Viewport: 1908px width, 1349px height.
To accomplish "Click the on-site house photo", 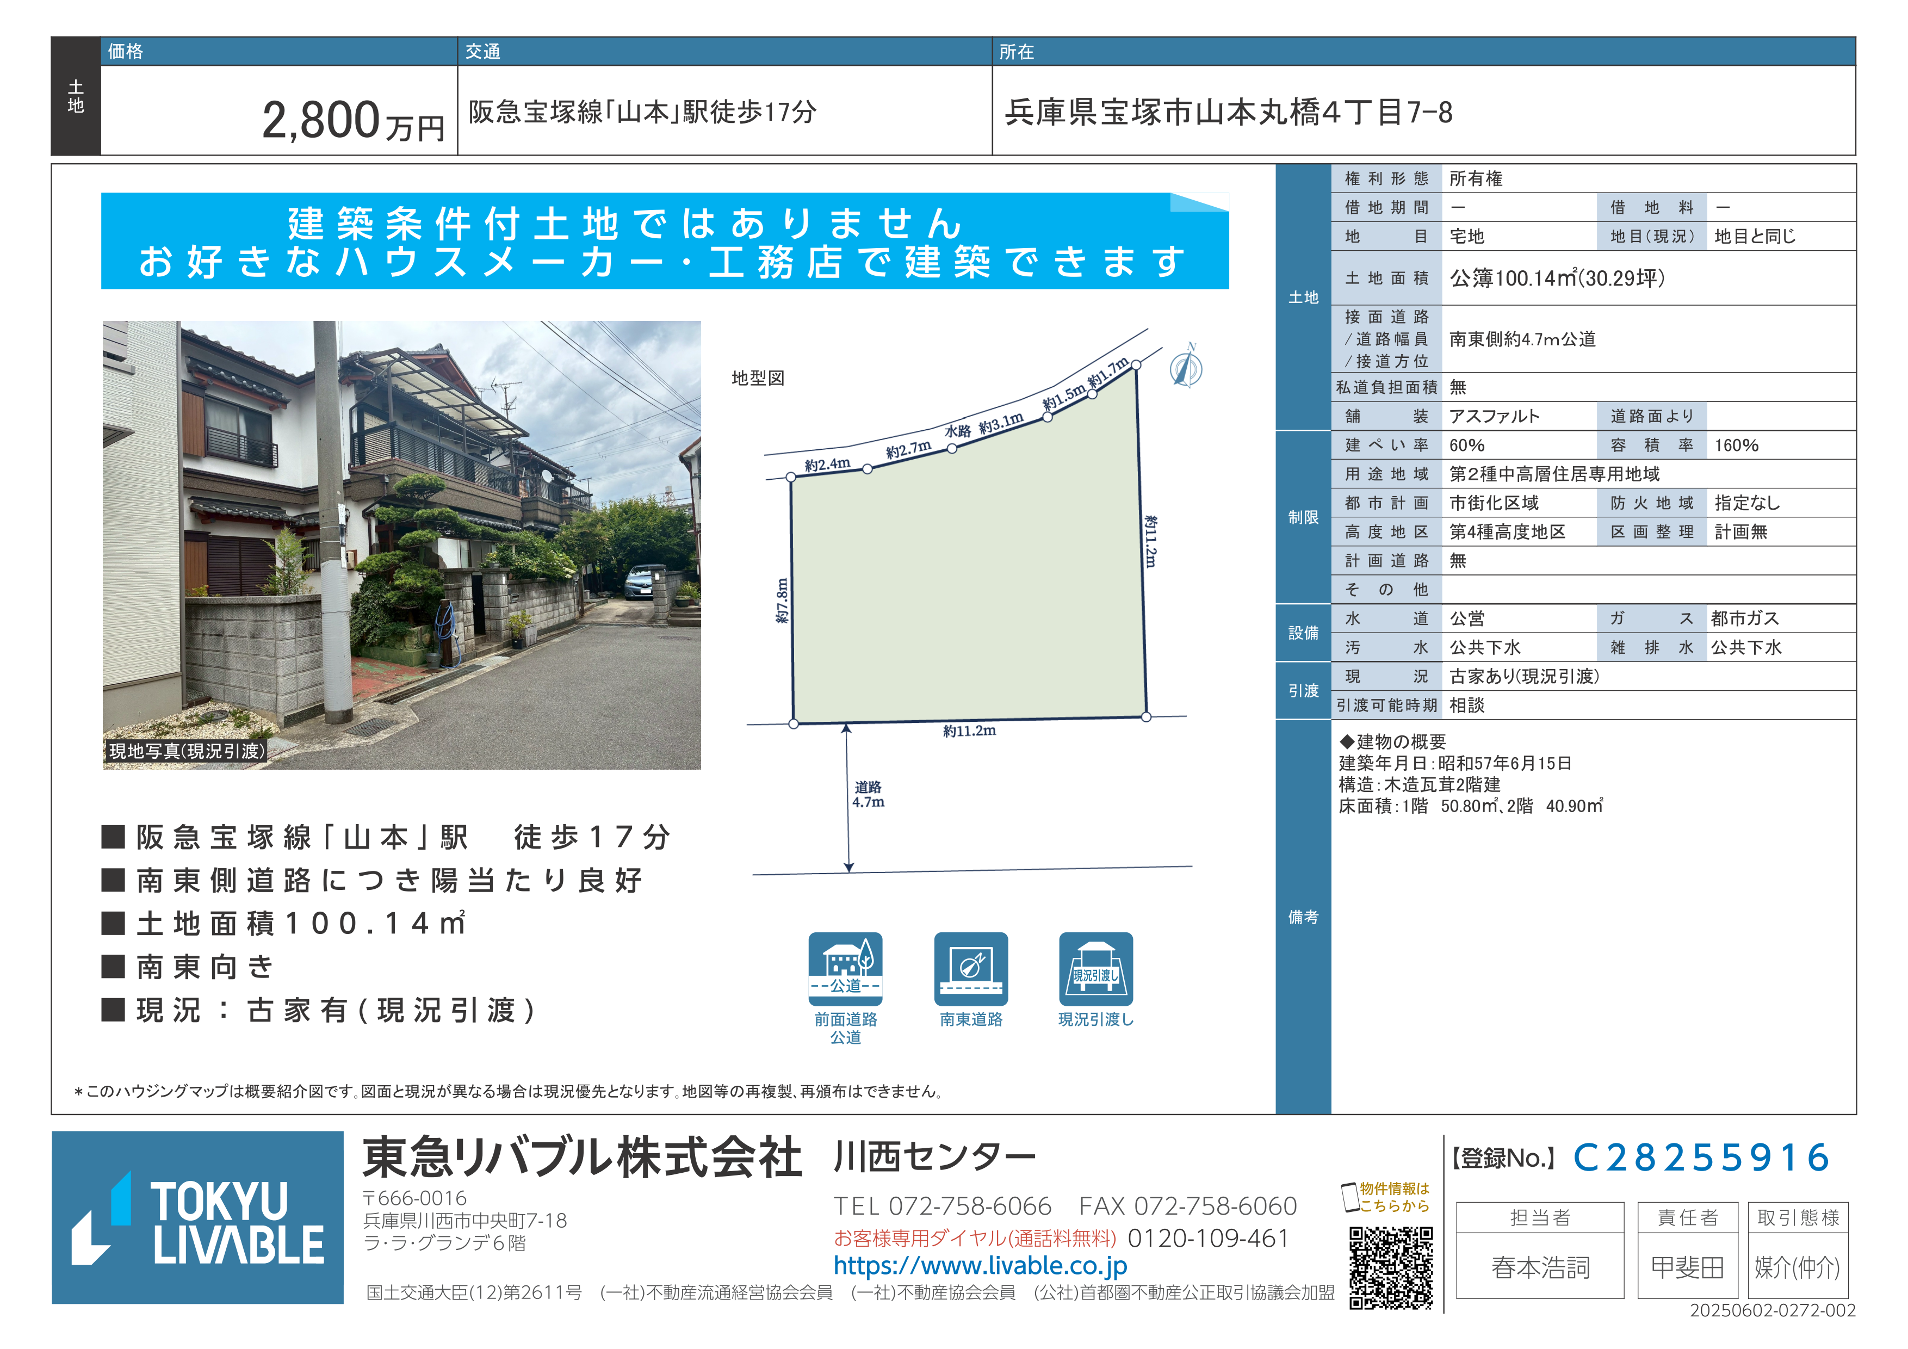I will [x=401, y=544].
